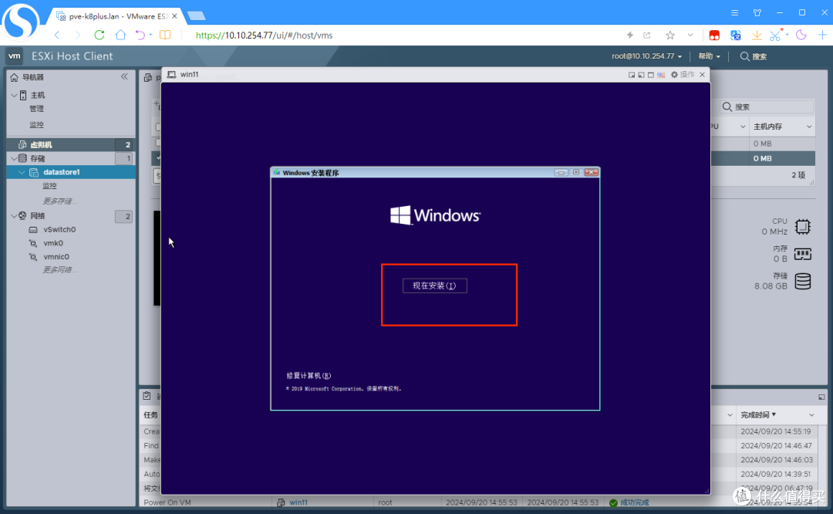
Task: Go to browser home page icon
Action: point(120,35)
